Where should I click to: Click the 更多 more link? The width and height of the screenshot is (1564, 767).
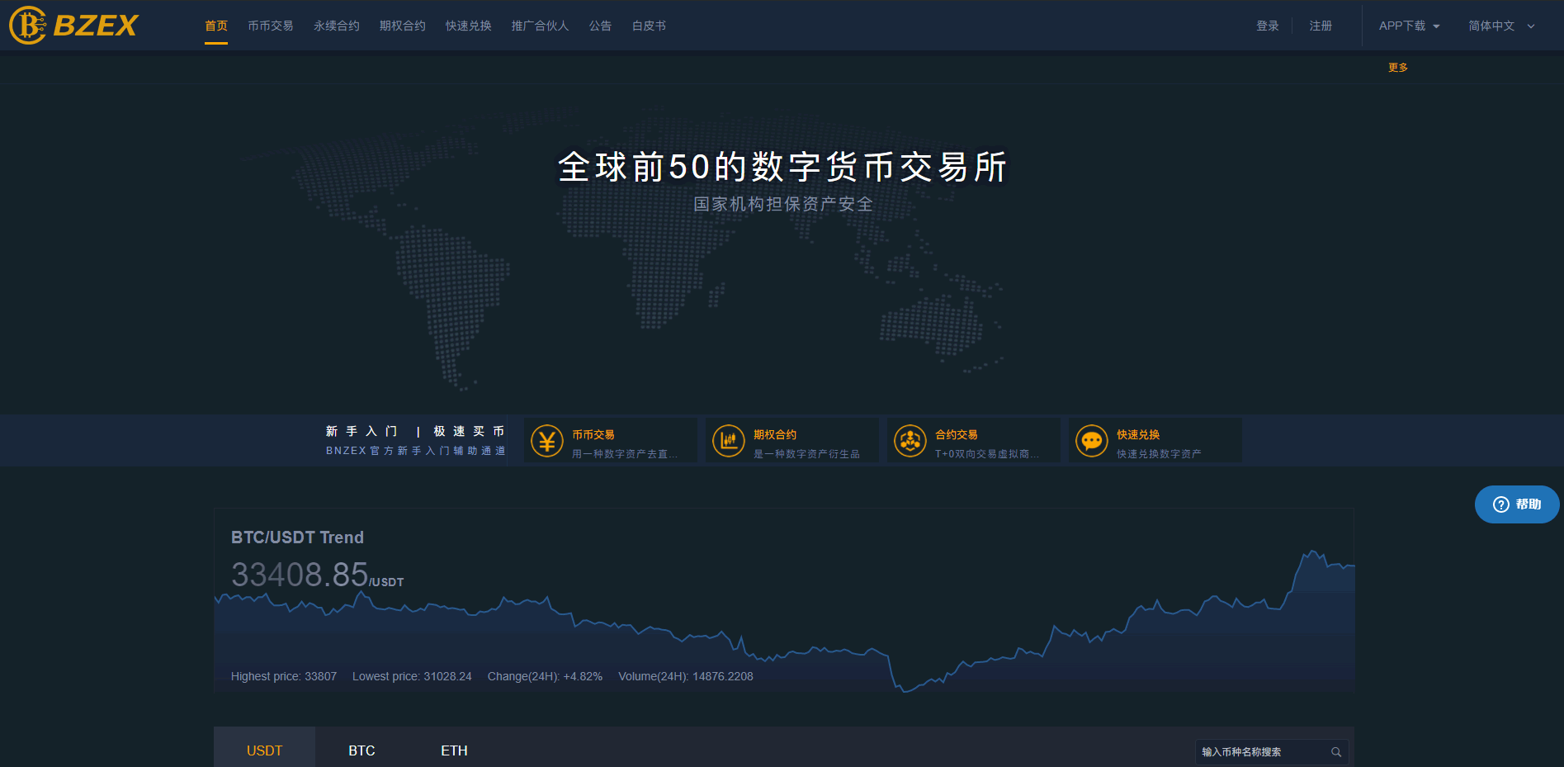[1397, 68]
